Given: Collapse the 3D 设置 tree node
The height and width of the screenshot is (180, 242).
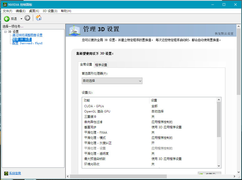Looking at the screenshot, I should coord(6,32).
